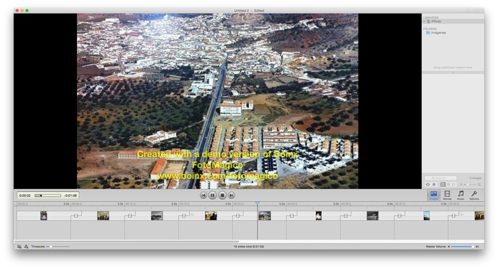Switch to the Images tab
Screen dimensions: 498x269
433,195
